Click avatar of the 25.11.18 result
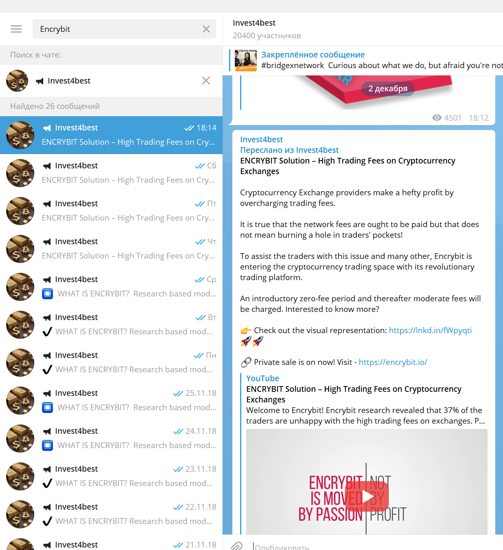Viewport: 503px width, 550px height. click(20, 400)
